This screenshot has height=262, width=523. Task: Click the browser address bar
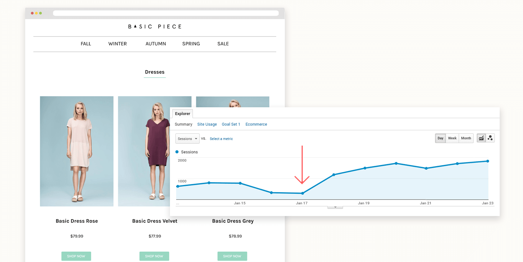click(x=166, y=13)
